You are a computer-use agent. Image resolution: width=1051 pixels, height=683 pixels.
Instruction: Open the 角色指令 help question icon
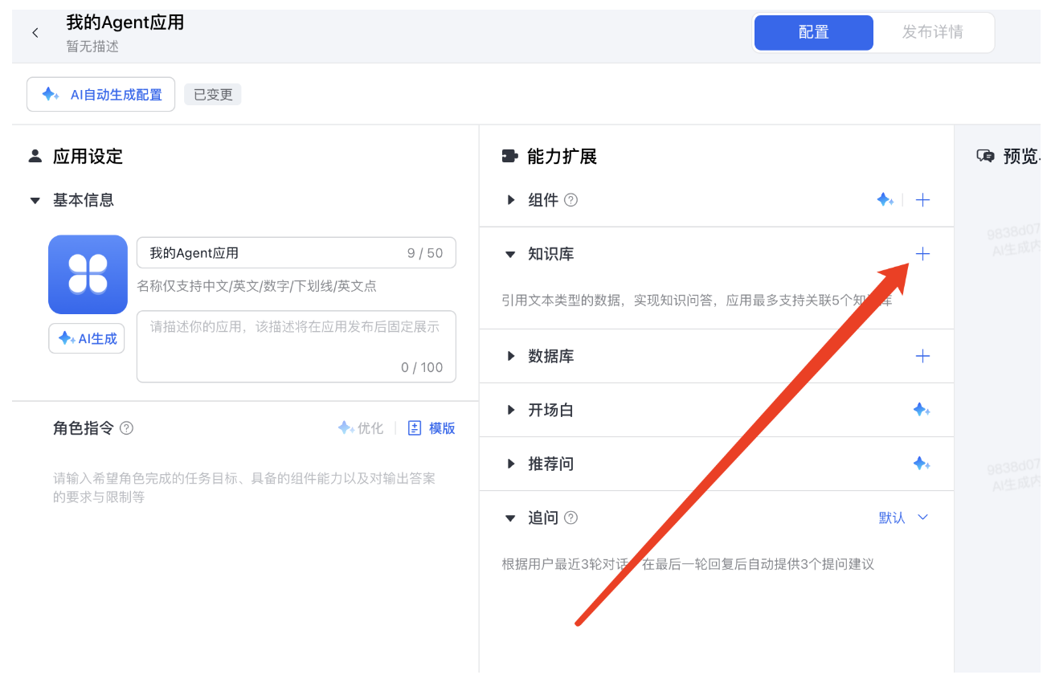pyautogui.click(x=126, y=428)
